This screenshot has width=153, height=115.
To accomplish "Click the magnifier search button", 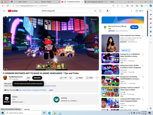I will (100, 11).
